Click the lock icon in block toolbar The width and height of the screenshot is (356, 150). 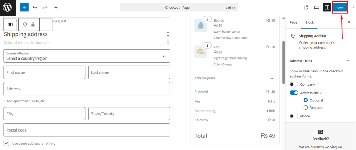tap(33, 25)
